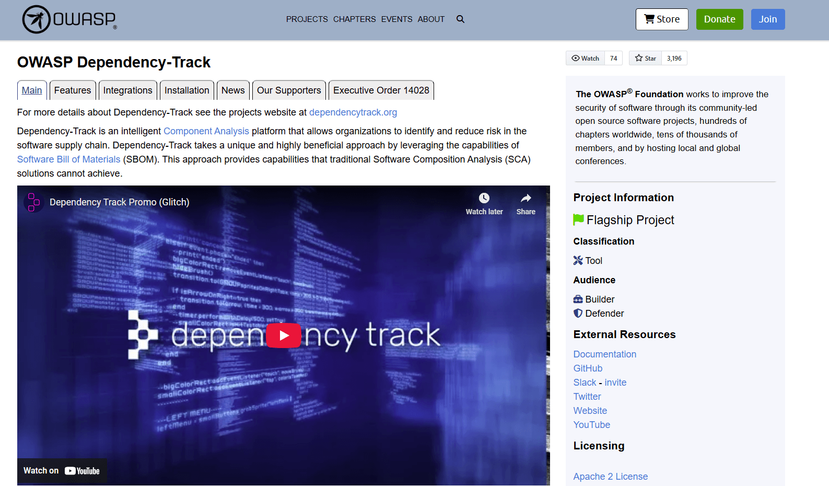The height and width of the screenshot is (486, 829).
Task: Click the Defender shield icon
Action: pyautogui.click(x=578, y=313)
